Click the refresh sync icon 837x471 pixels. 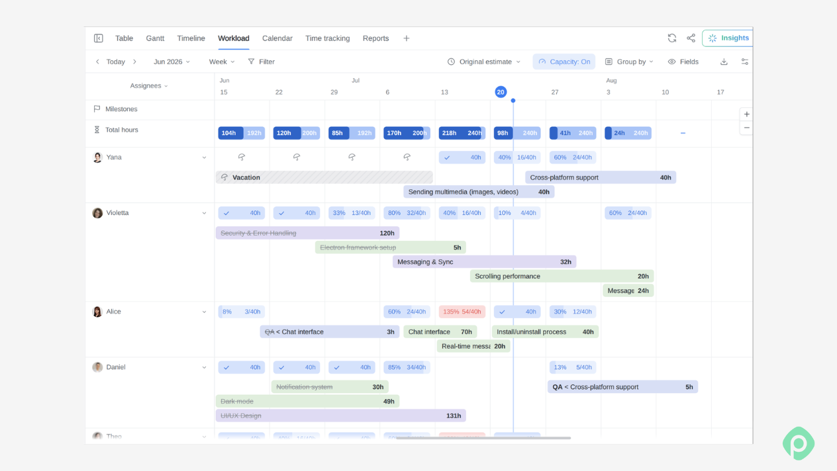click(x=672, y=38)
